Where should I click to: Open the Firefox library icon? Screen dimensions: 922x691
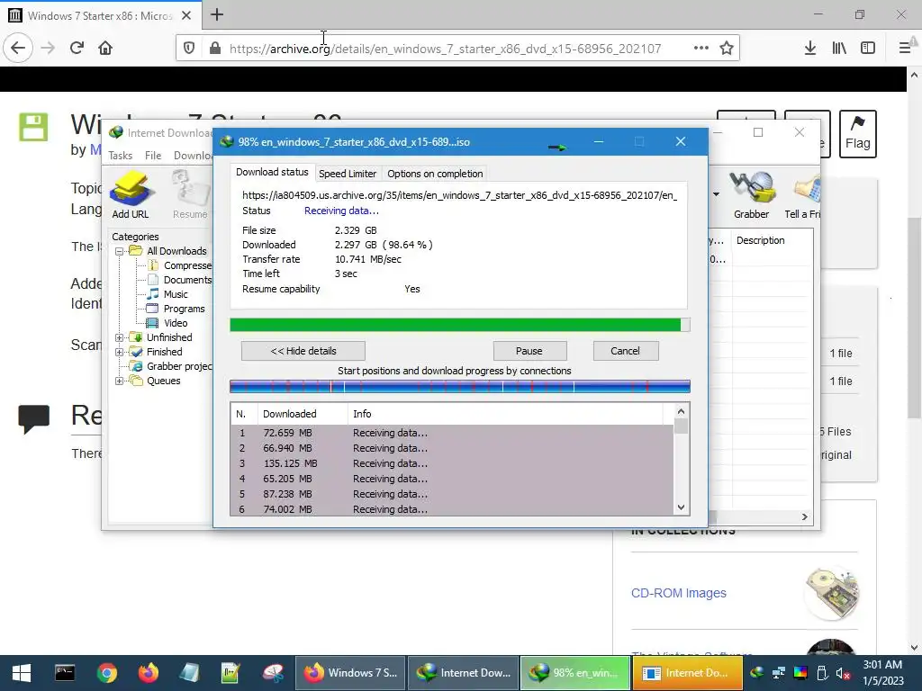coord(839,48)
